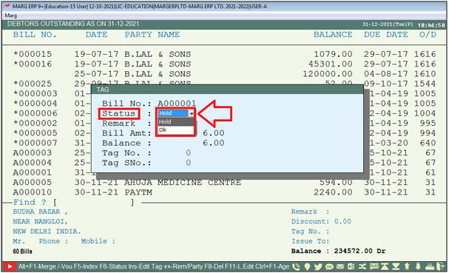Click the phone call icon

pos(296,266)
